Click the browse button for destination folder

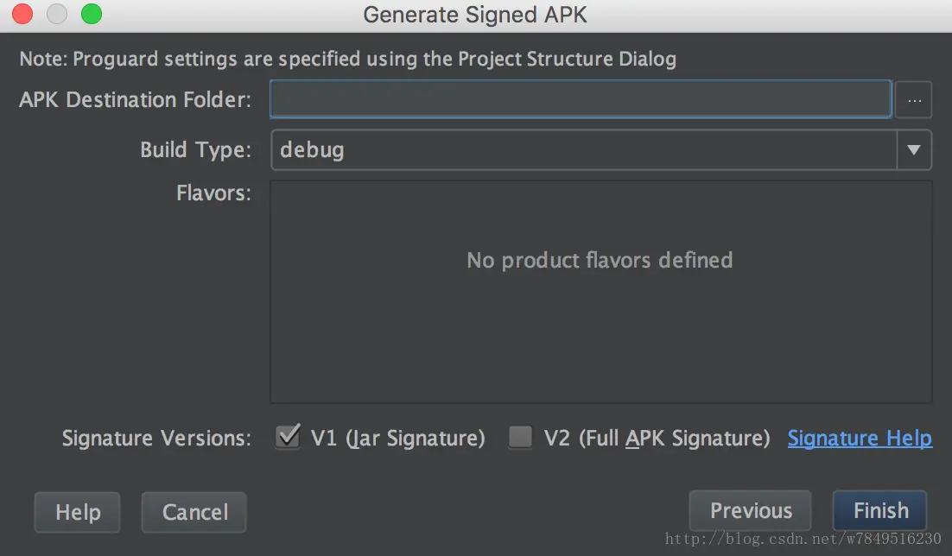914,100
